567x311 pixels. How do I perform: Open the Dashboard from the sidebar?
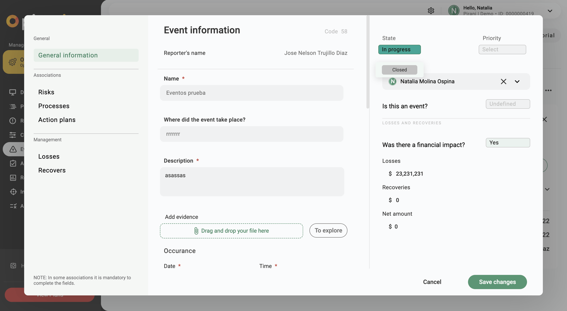[13, 92]
